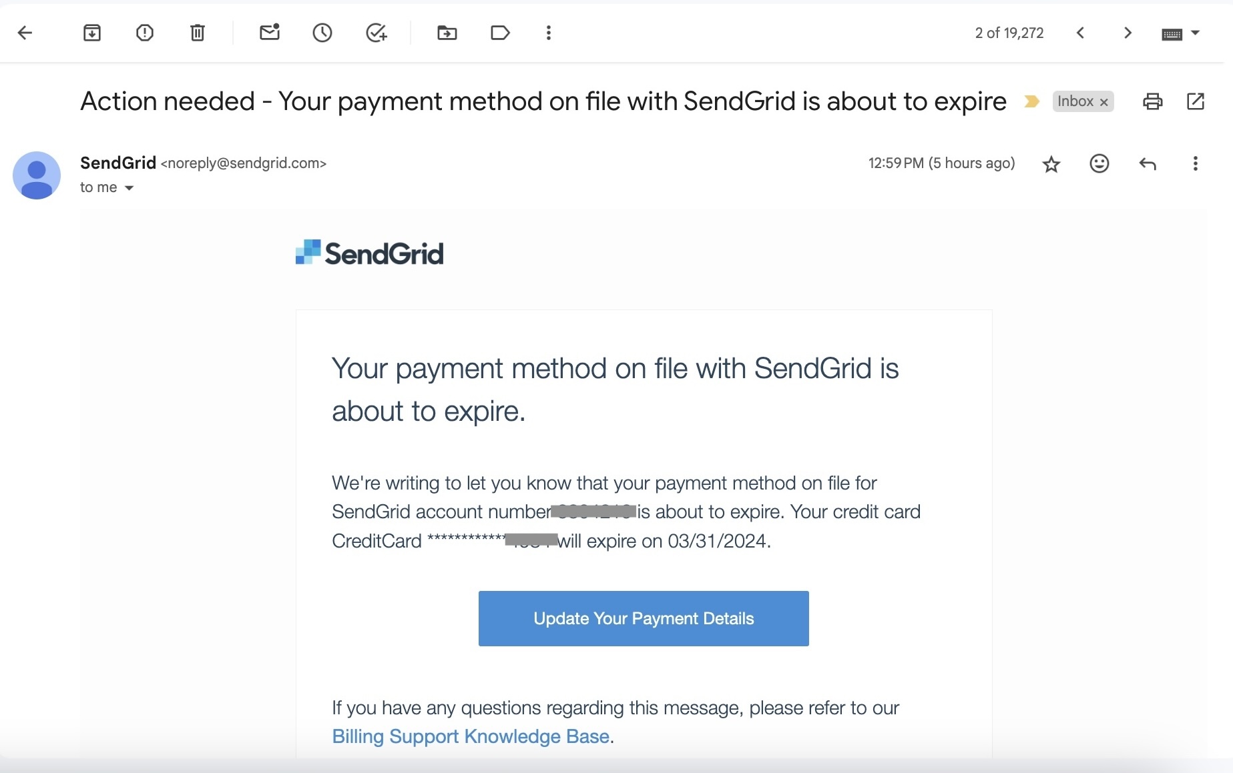Viewport: 1233px width, 773px height.
Task: Archive this SendGrid email
Action: tap(92, 33)
